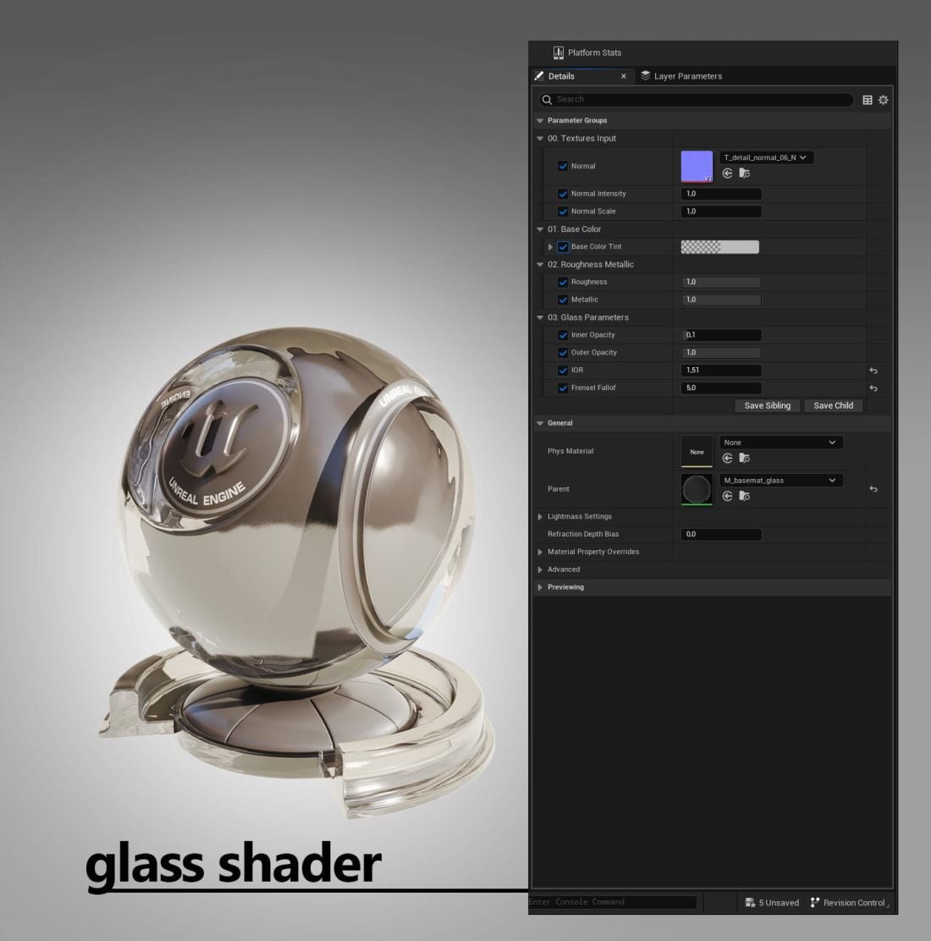Disable the Inner Opacity override

tap(563, 335)
